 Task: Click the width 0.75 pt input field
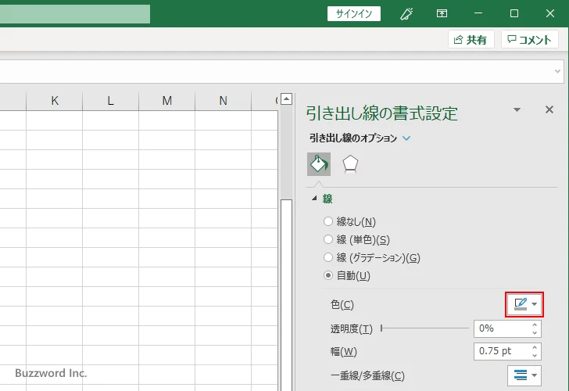tap(502, 351)
